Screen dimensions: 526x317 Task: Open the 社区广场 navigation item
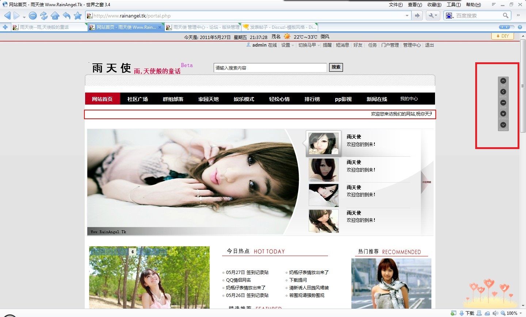pos(138,99)
